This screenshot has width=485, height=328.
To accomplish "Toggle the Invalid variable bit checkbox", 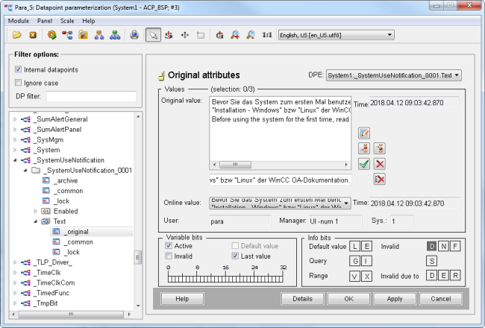I will [168, 256].
